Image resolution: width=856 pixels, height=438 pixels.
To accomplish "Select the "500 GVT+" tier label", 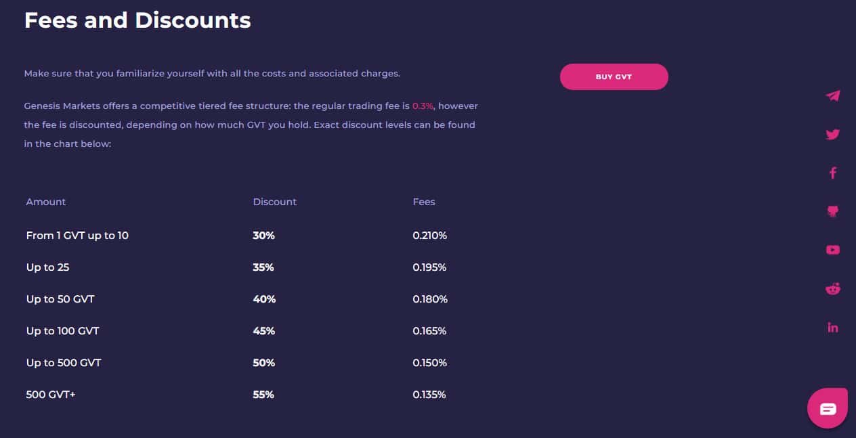I will click(x=51, y=395).
